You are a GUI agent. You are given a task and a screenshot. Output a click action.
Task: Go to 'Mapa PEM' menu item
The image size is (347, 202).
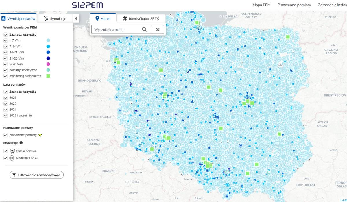[x=261, y=5]
